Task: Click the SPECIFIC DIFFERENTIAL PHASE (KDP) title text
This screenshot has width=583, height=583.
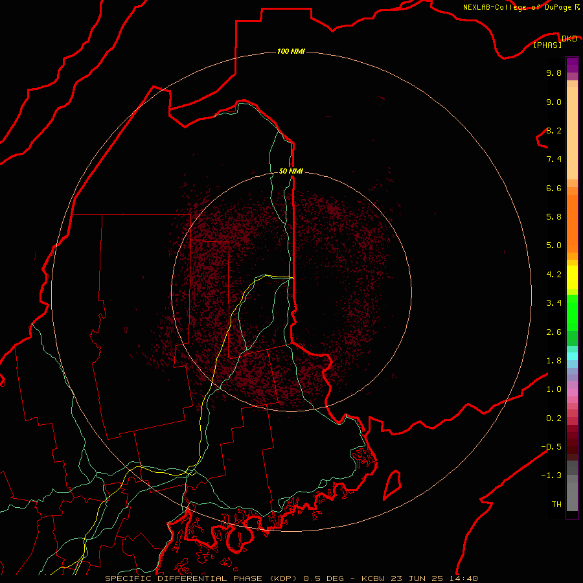Action: click(201, 578)
